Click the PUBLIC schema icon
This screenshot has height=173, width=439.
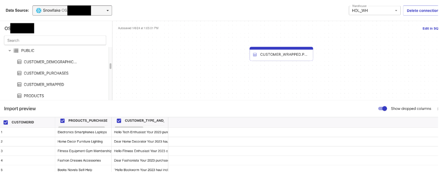pyautogui.click(x=16, y=51)
